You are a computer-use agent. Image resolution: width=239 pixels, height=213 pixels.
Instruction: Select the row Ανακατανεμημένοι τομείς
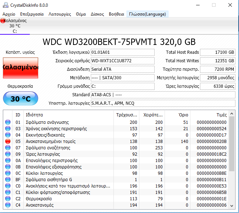click(116, 141)
